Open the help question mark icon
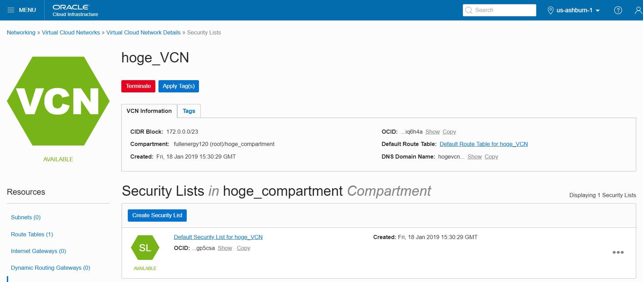This screenshot has height=282, width=643. [618, 10]
